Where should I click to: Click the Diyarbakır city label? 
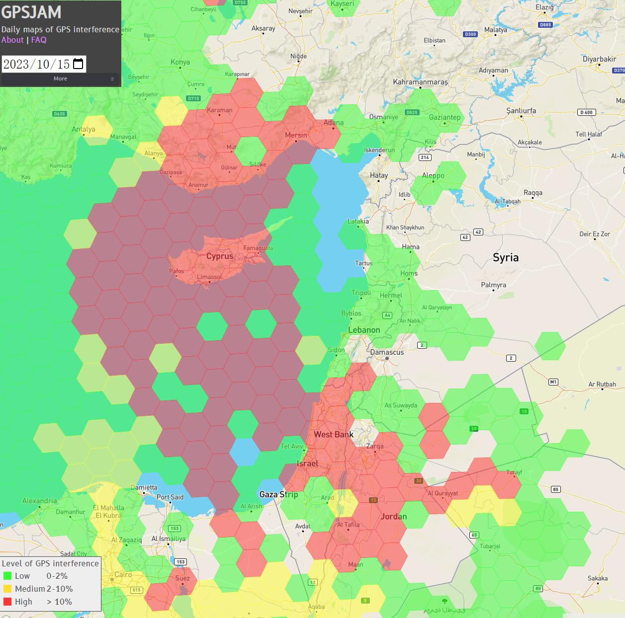[x=599, y=59]
